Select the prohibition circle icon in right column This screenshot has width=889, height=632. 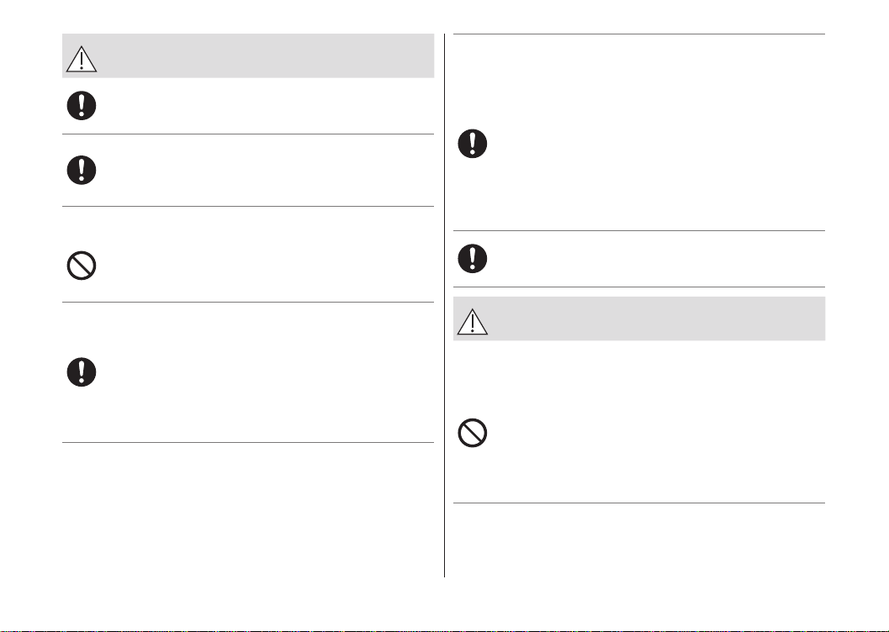(x=473, y=433)
